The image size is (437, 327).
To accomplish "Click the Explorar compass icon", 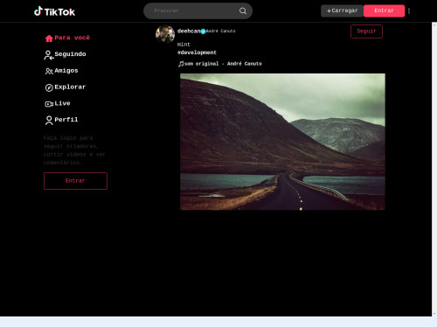I will click(x=49, y=87).
